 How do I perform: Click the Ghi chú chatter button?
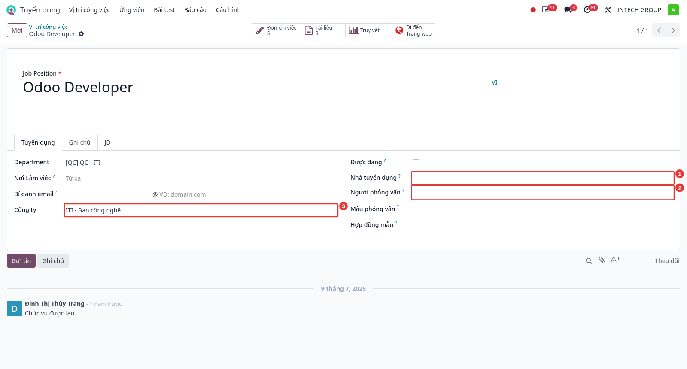pos(53,261)
